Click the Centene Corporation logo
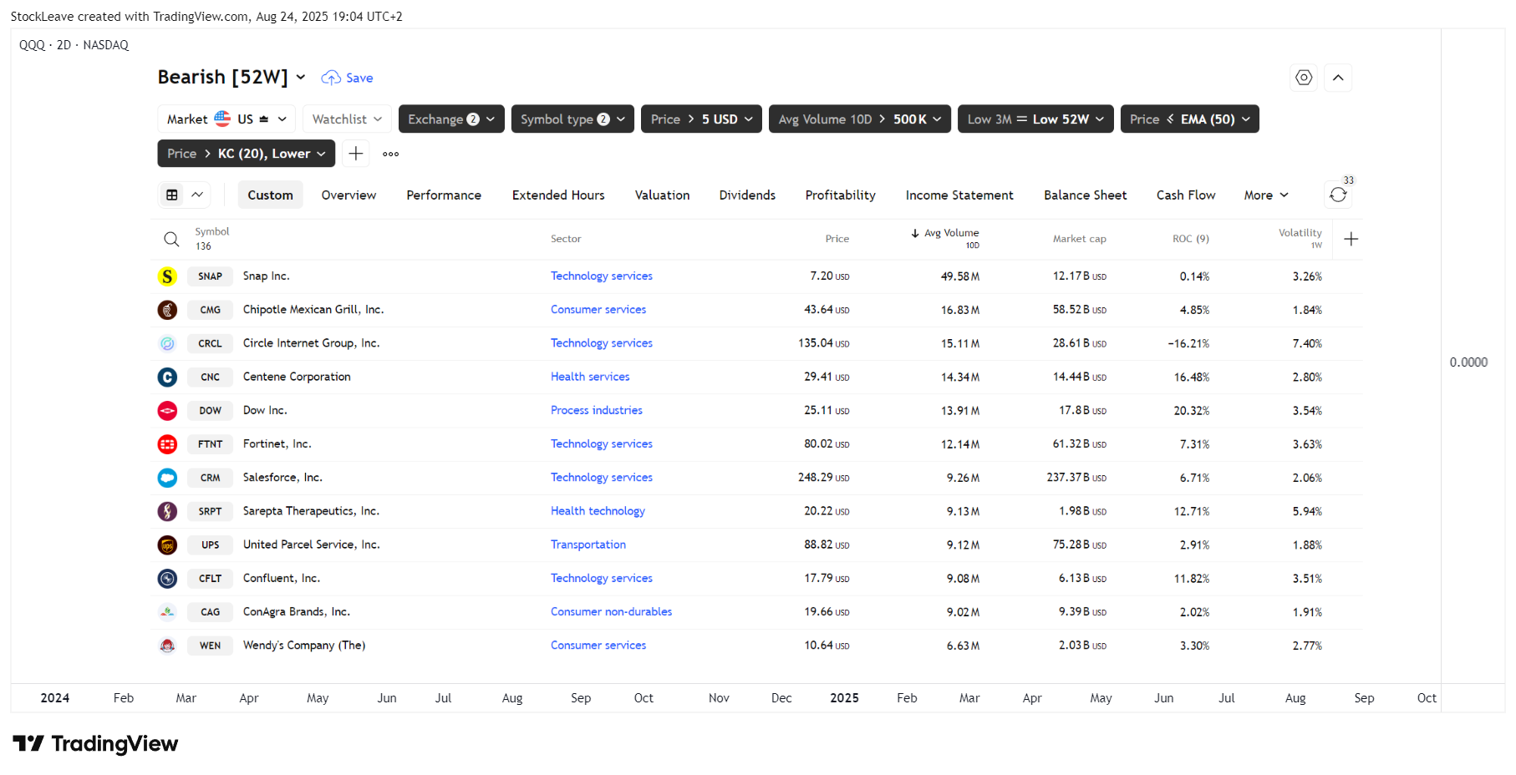This screenshot has height=775, width=1516. click(167, 377)
